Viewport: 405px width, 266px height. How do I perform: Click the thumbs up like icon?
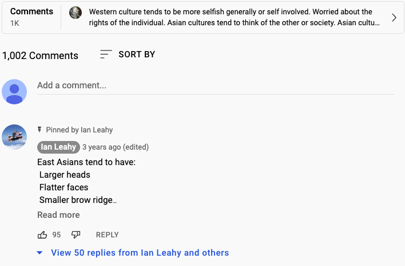42,234
